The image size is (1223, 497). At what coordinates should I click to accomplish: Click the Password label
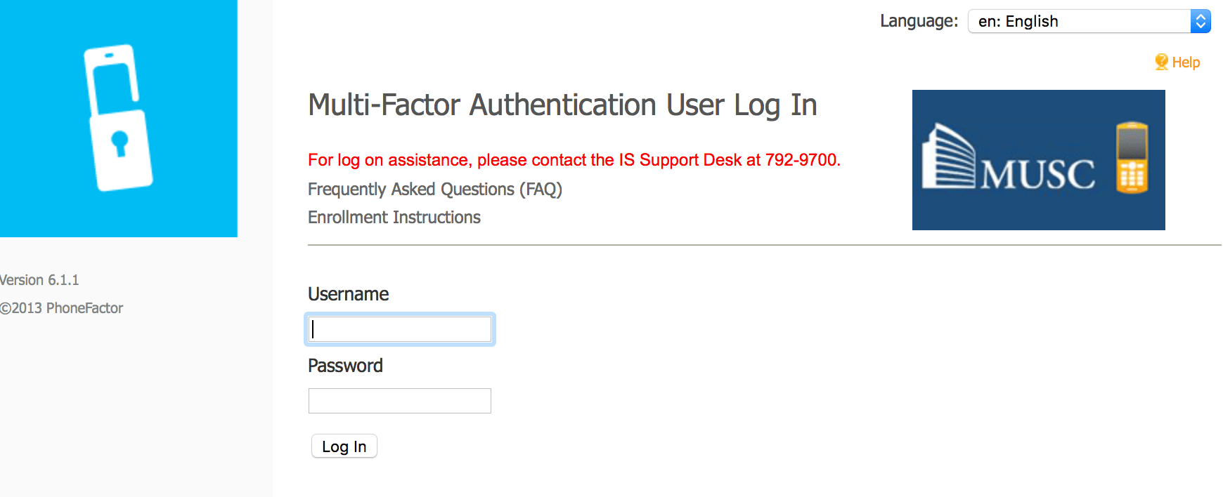coord(345,366)
